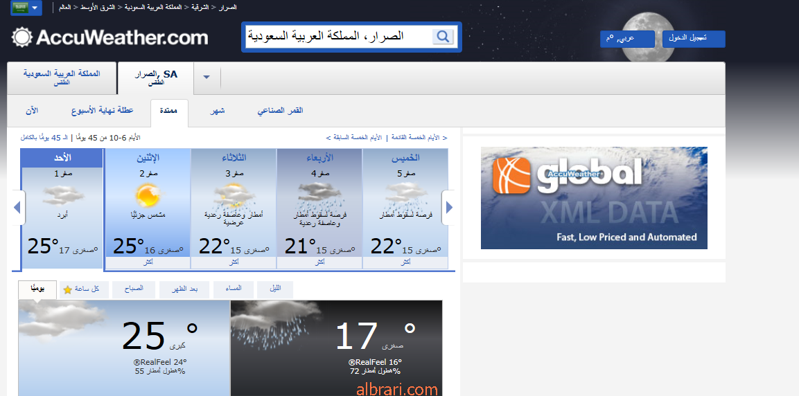The width and height of the screenshot is (799, 396).
Task: Click the left carousel arrow
Action: coord(17,207)
